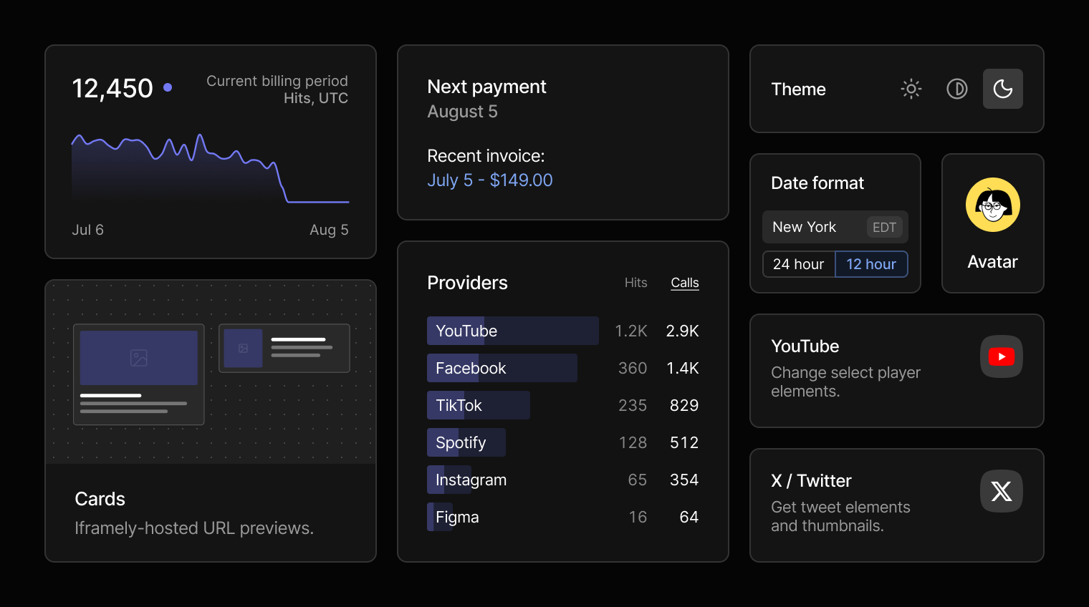Click the small horizontal card preview thumbnail

click(284, 349)
